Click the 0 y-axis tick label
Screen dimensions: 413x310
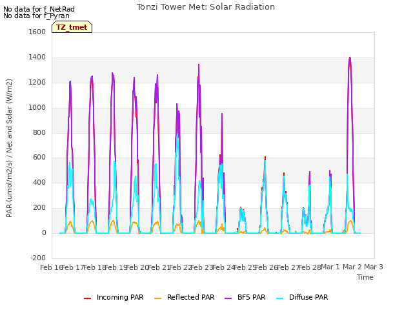pos(44,233)
